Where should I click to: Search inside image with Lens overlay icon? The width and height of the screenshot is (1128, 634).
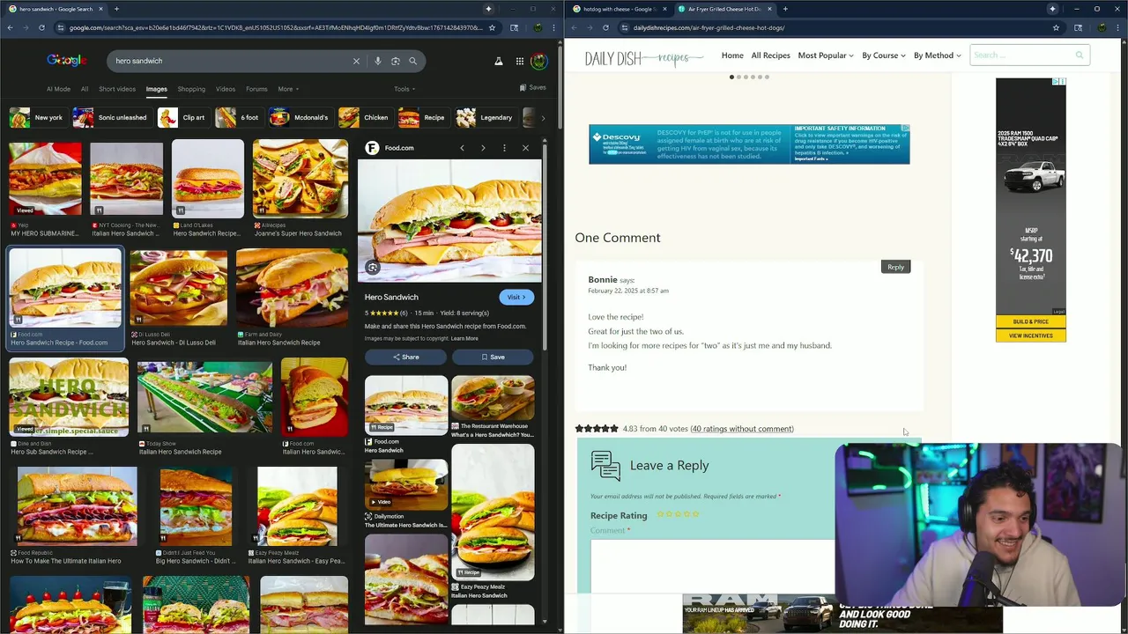(x=373, y=268)
